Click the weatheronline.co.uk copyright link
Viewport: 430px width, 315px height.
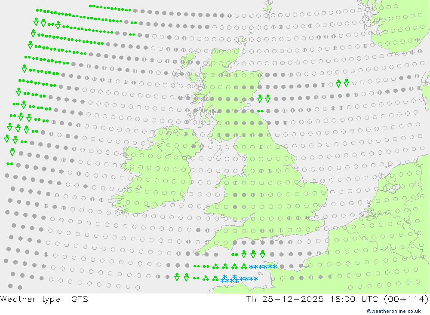pos(394,311)
